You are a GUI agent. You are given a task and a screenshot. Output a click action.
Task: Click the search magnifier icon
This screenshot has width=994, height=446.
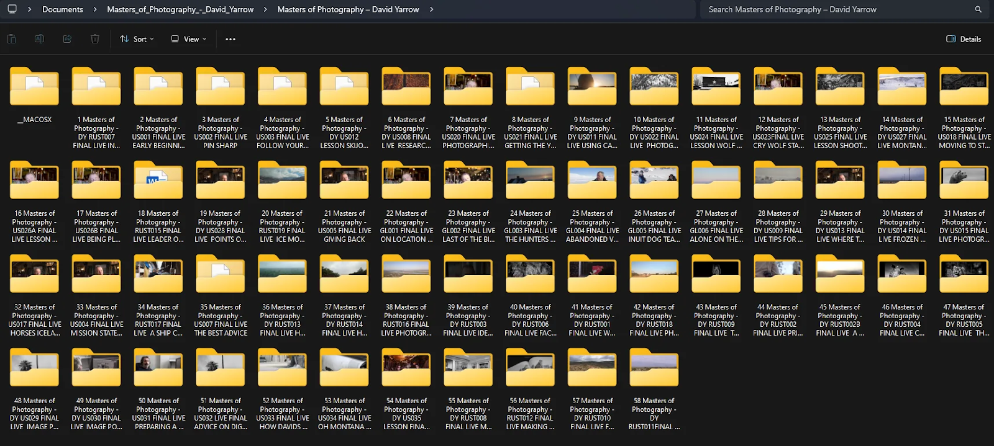coord(978,9)
